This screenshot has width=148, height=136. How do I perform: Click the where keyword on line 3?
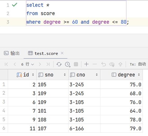(x=34, y=22)
